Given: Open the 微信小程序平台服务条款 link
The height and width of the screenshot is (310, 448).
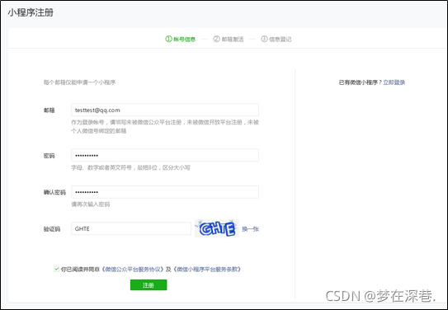Looking at the screenshot, I should (207, 269).
